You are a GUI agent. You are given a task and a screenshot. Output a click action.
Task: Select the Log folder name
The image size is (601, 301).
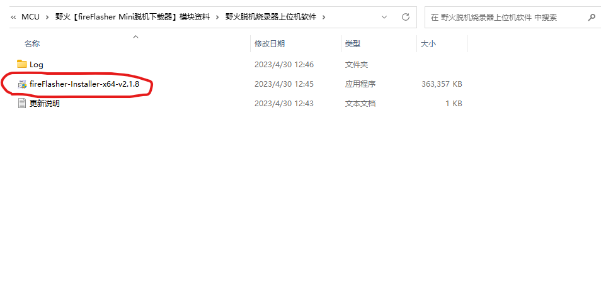click(37, 65)
